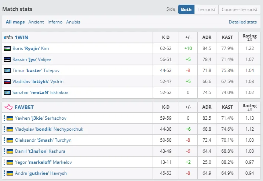
Task: Click the +/- column header in FAVBET table
Action: (188, 107)
